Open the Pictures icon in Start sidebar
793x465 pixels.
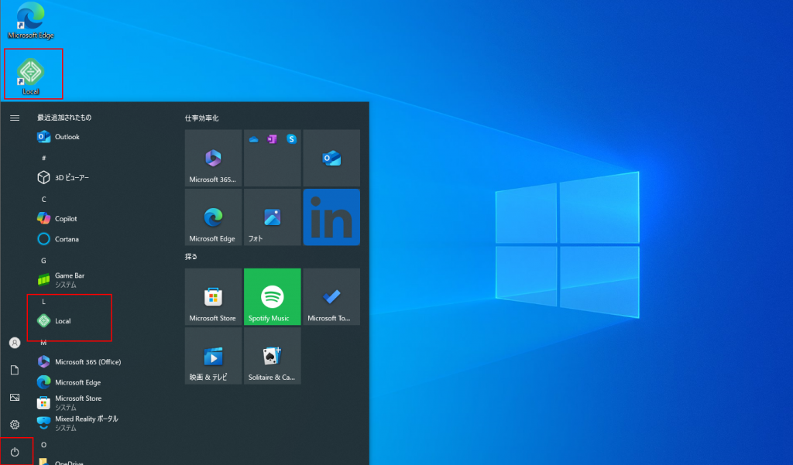[14, 397]
